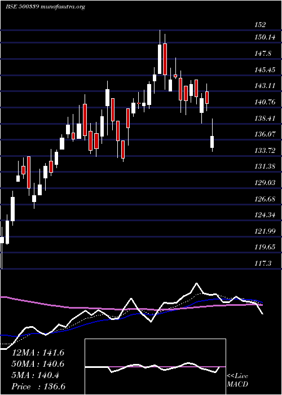Viewport: 282px width, 395px height.
Task: Click the 117.3 price level label
Action: pyautogui.click(x=263, y=264)
